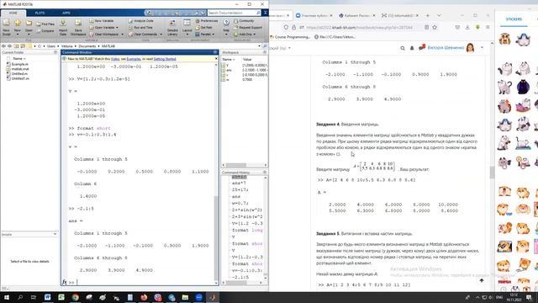538x303 pixels.
Task: Switch to the HOME ribbon tab
Action: 13,13
